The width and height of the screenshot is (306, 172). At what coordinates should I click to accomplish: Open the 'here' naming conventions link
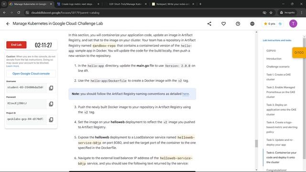(186, 94)
